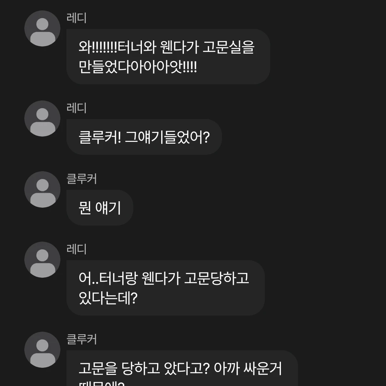386x386 pixels.
Task: Click 클루커's avatar beside the last message
Action: (42, 350)
